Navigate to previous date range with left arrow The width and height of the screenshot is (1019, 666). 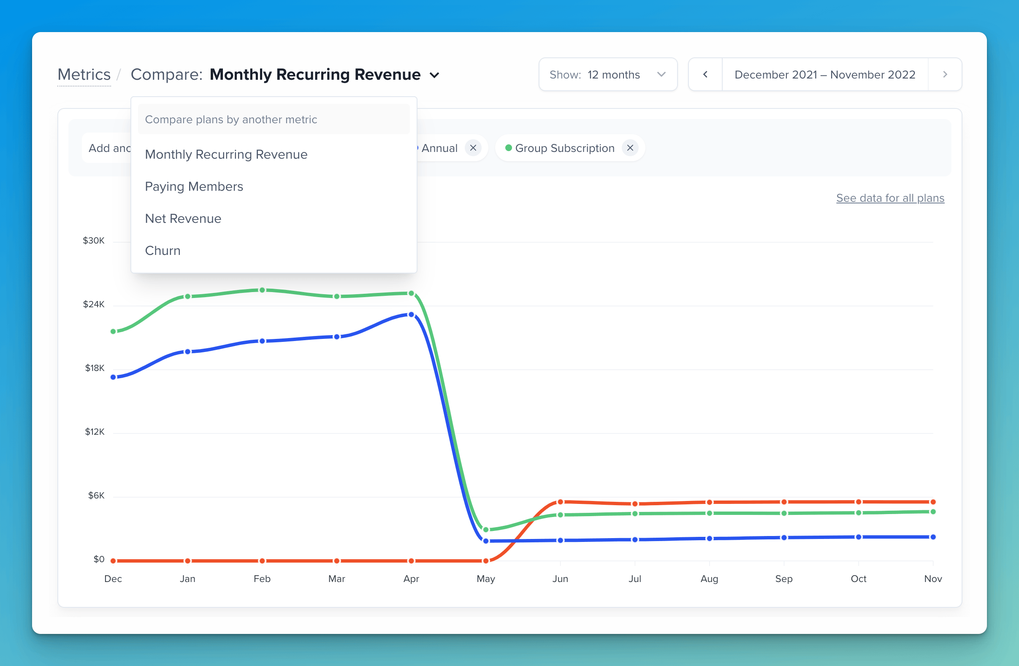tap(705, 73)
